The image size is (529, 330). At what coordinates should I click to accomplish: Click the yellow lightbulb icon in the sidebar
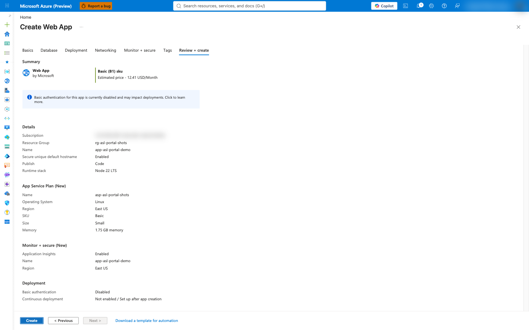coord(7,212)
